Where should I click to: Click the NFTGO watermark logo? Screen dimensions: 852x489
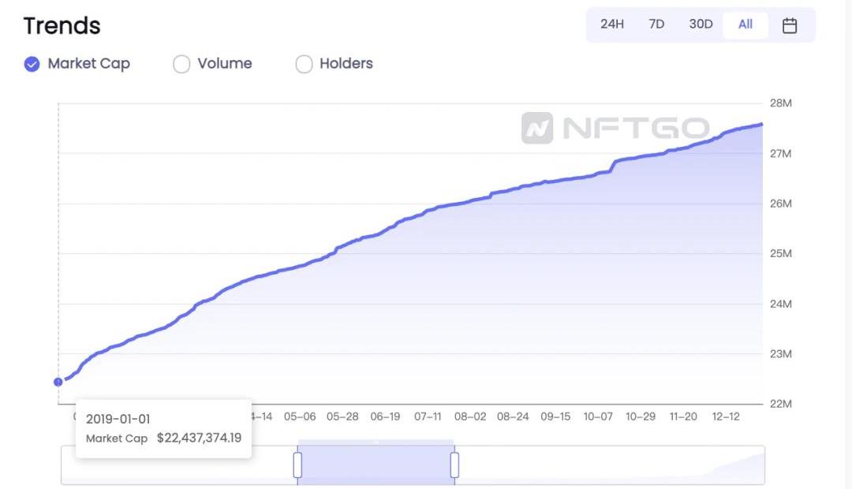pyautogui.click(x=615, y=128)
